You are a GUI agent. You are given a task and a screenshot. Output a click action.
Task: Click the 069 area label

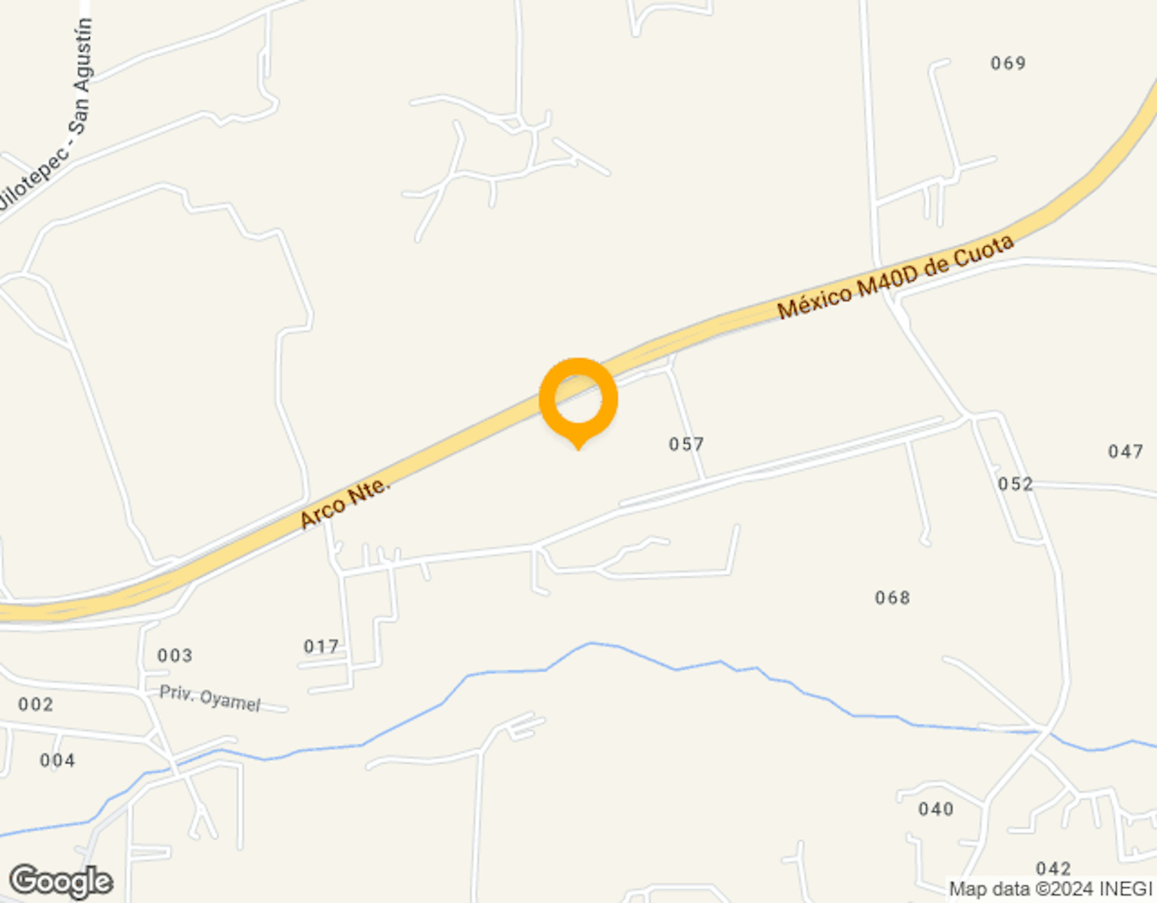tap(1008, 64)
